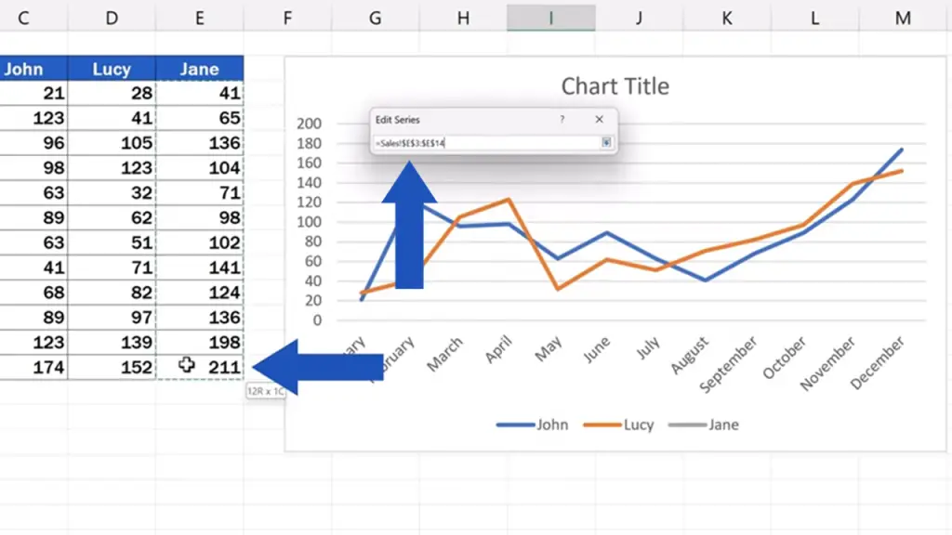Open help in Edit Series dialog
This screenshot has height=535, width=952.
coord(562,120)
